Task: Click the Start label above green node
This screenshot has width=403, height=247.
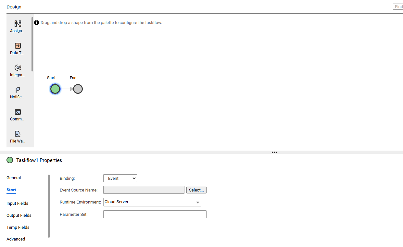Action: pos(51,78)
